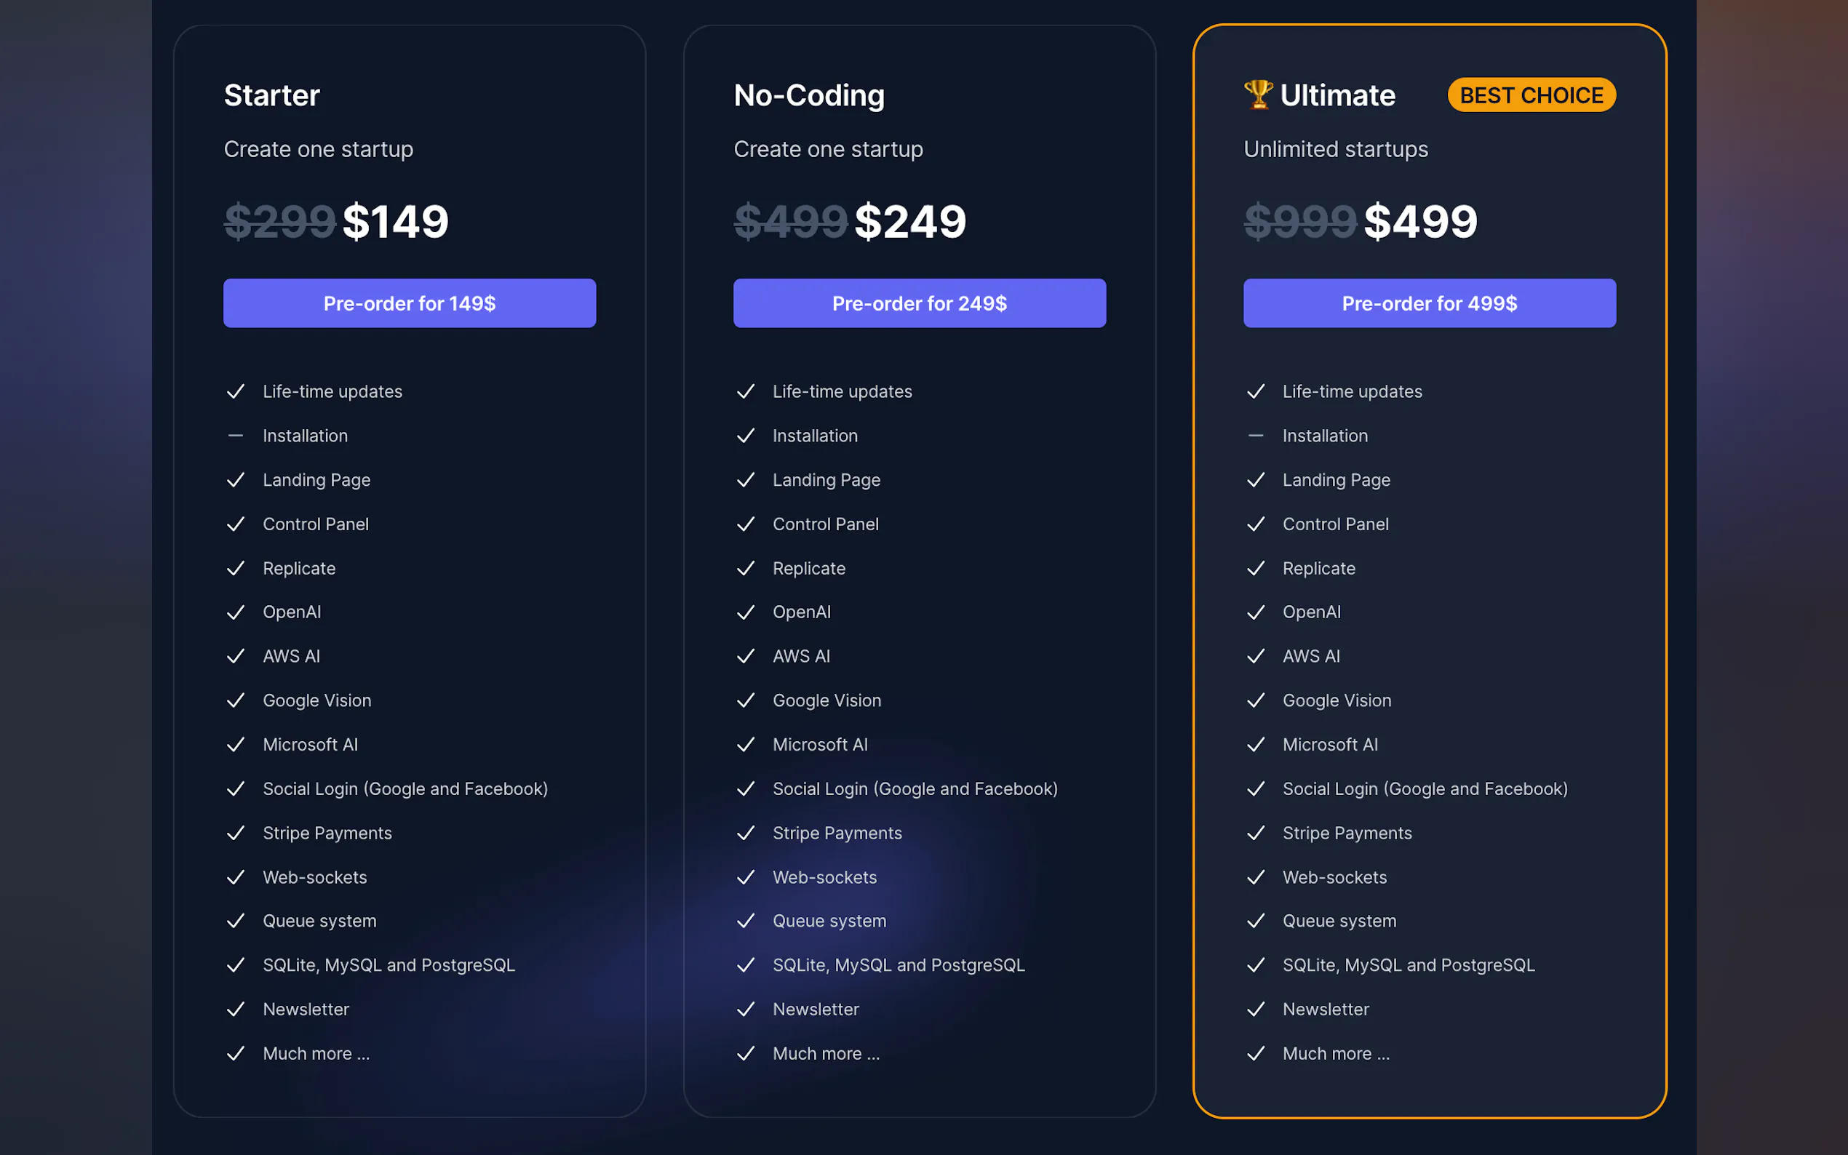Click the No-Coding plan title
1848x1155 pixels.
(x=808, y=95)
